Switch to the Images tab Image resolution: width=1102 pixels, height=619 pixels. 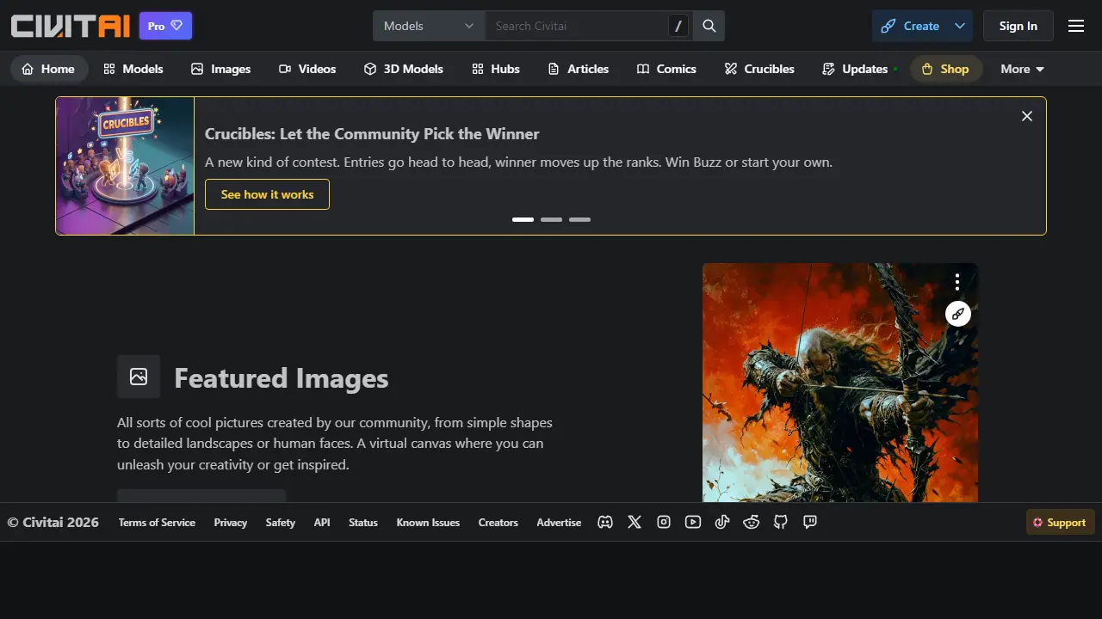[x=221, y=69]
